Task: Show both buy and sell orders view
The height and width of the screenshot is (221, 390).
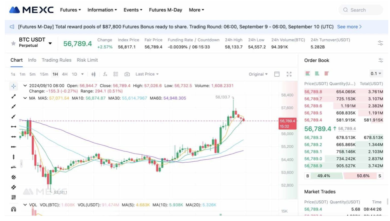Action: [308, 74]
